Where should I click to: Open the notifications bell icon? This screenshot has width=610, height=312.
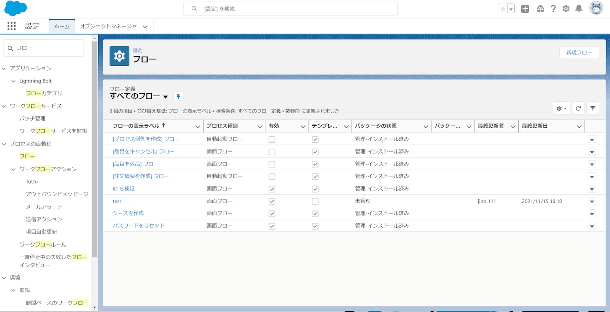[x=579, y=9]
